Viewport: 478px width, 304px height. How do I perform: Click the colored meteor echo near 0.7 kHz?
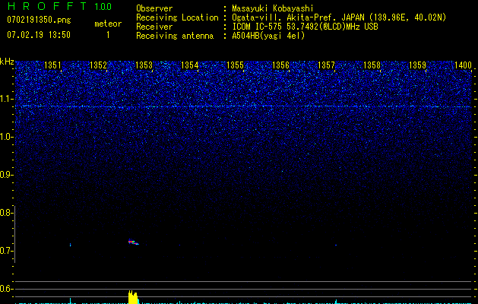[133, 242]
